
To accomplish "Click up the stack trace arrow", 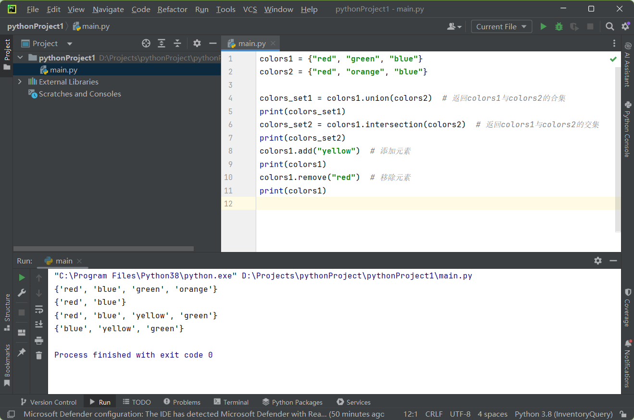I will click(x=39, y=277).
